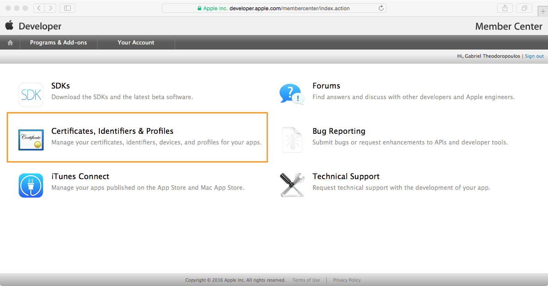Image resolution: width=548 pixels, height=286 pixels.
Task: Open the Bug Reporting link
Action: 339,131
